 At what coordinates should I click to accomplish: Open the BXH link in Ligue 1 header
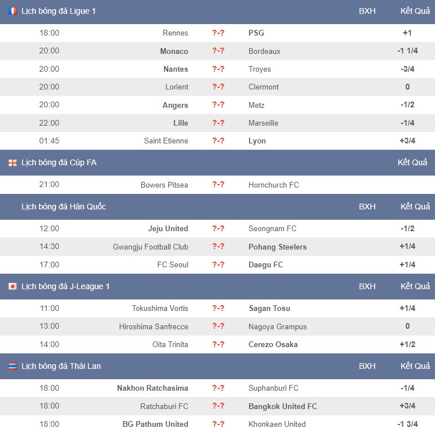click(367, 11)
